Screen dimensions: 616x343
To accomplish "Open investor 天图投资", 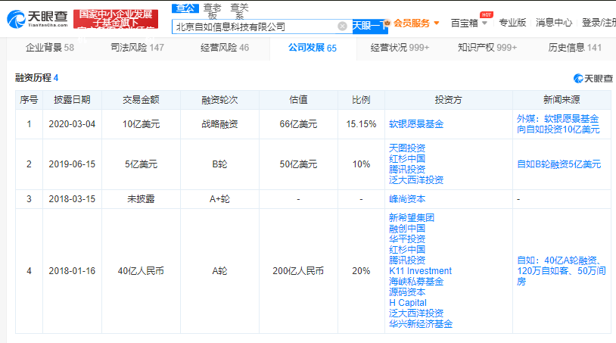I will coord(407,148).
